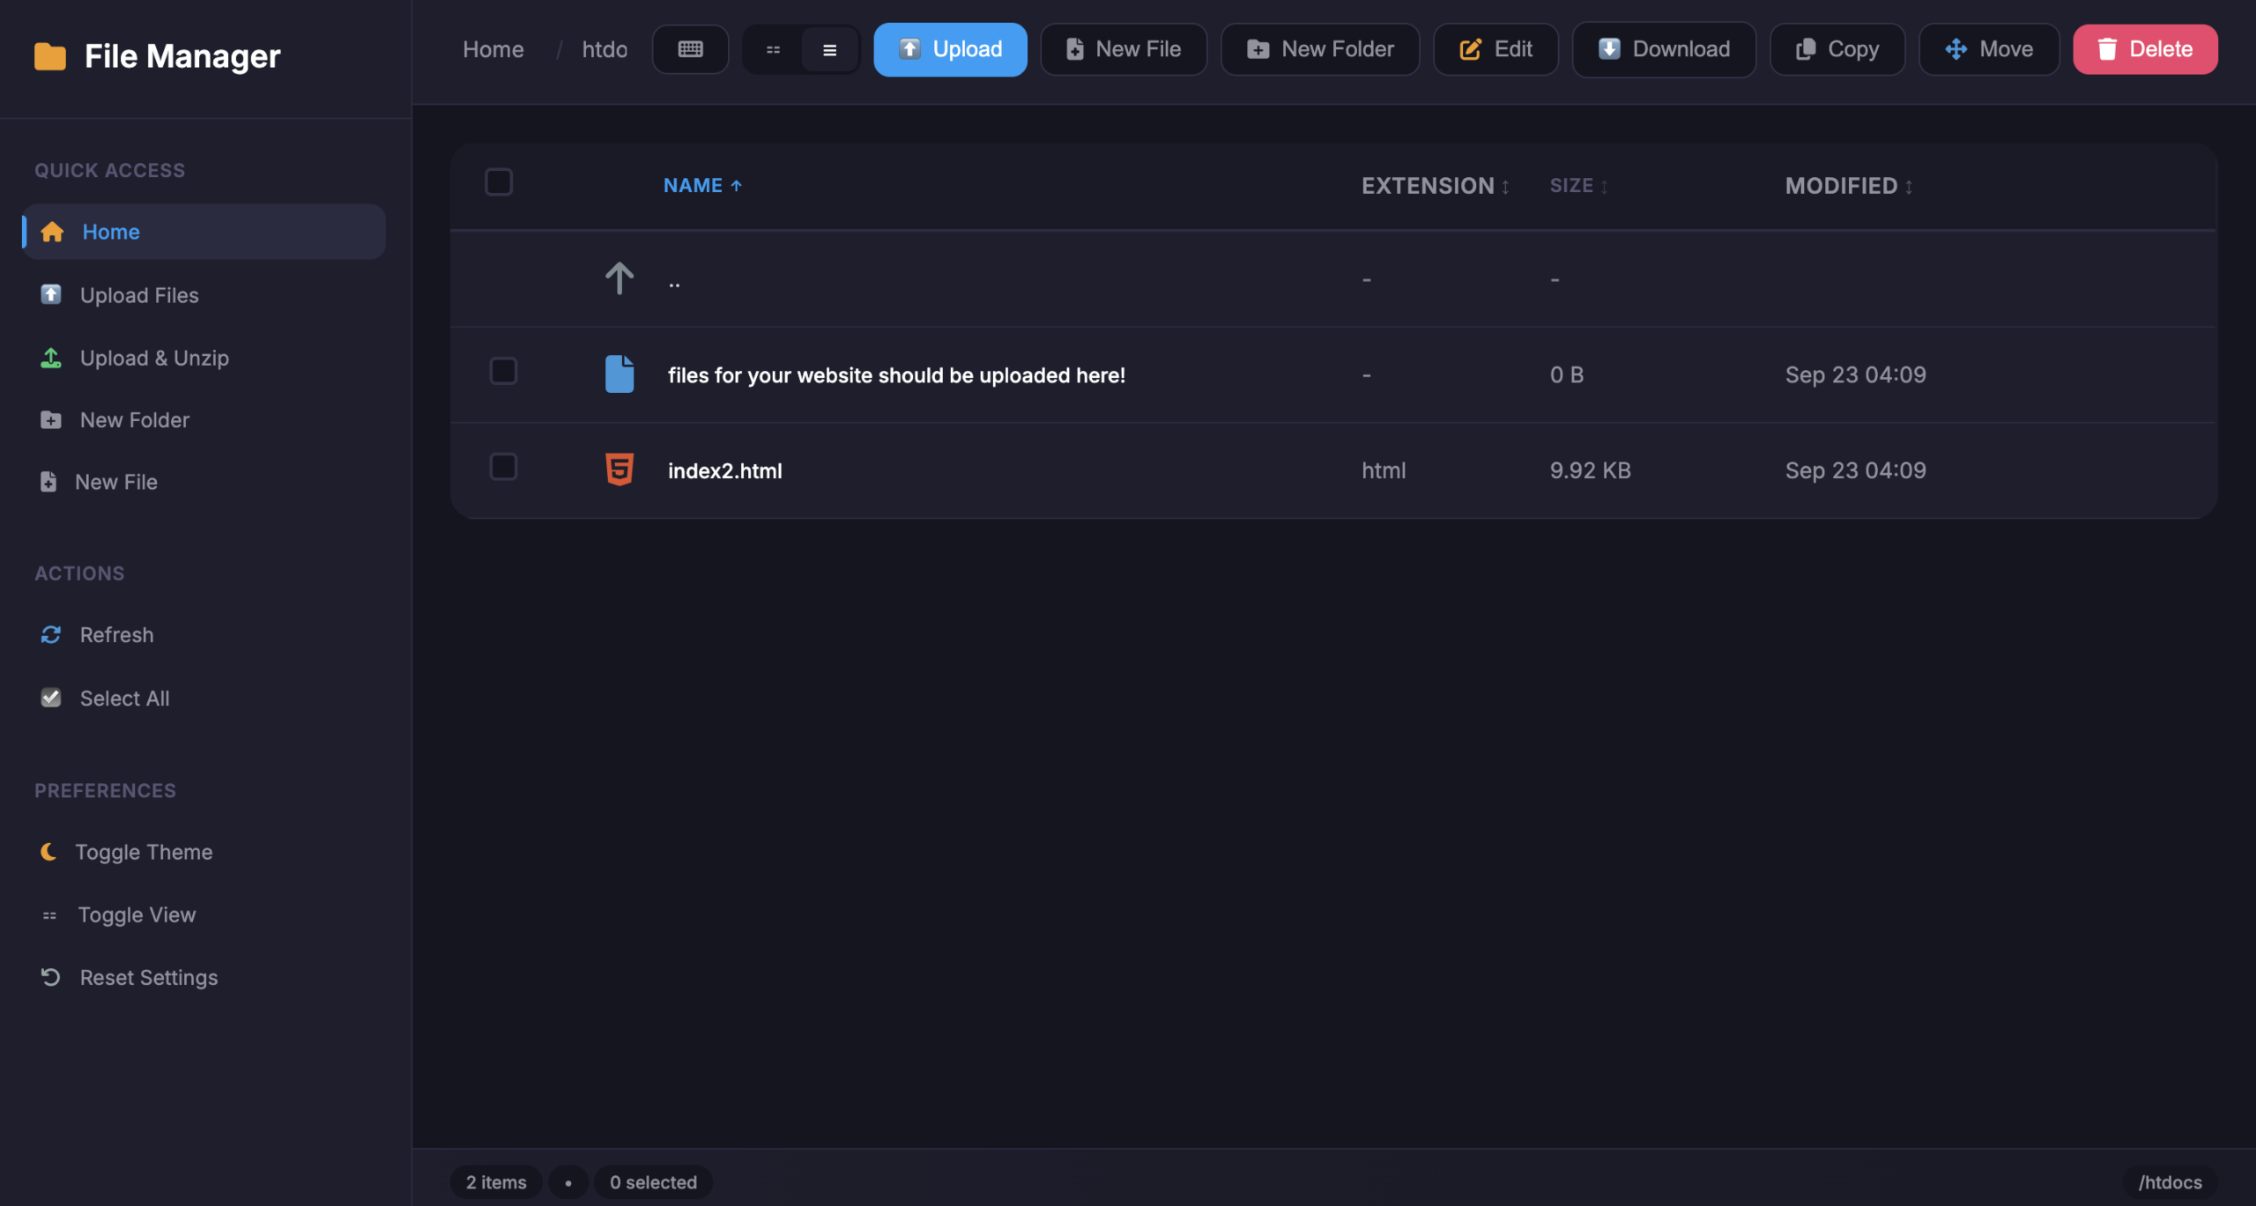Screen dimensions: 2256x1206
Task: Click the Download toolbar button
Action: click(x=1664, y=49)
